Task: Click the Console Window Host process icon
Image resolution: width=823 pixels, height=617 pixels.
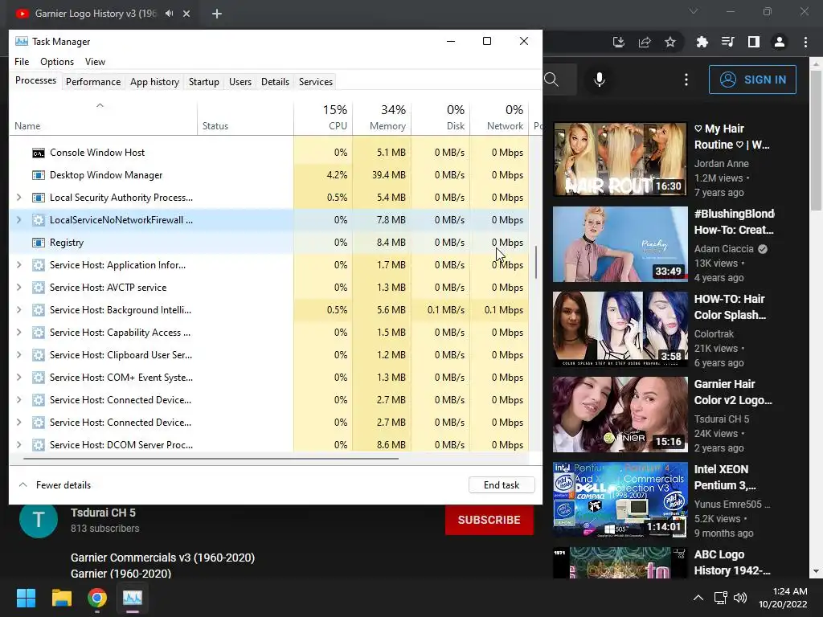Action: 39,153
